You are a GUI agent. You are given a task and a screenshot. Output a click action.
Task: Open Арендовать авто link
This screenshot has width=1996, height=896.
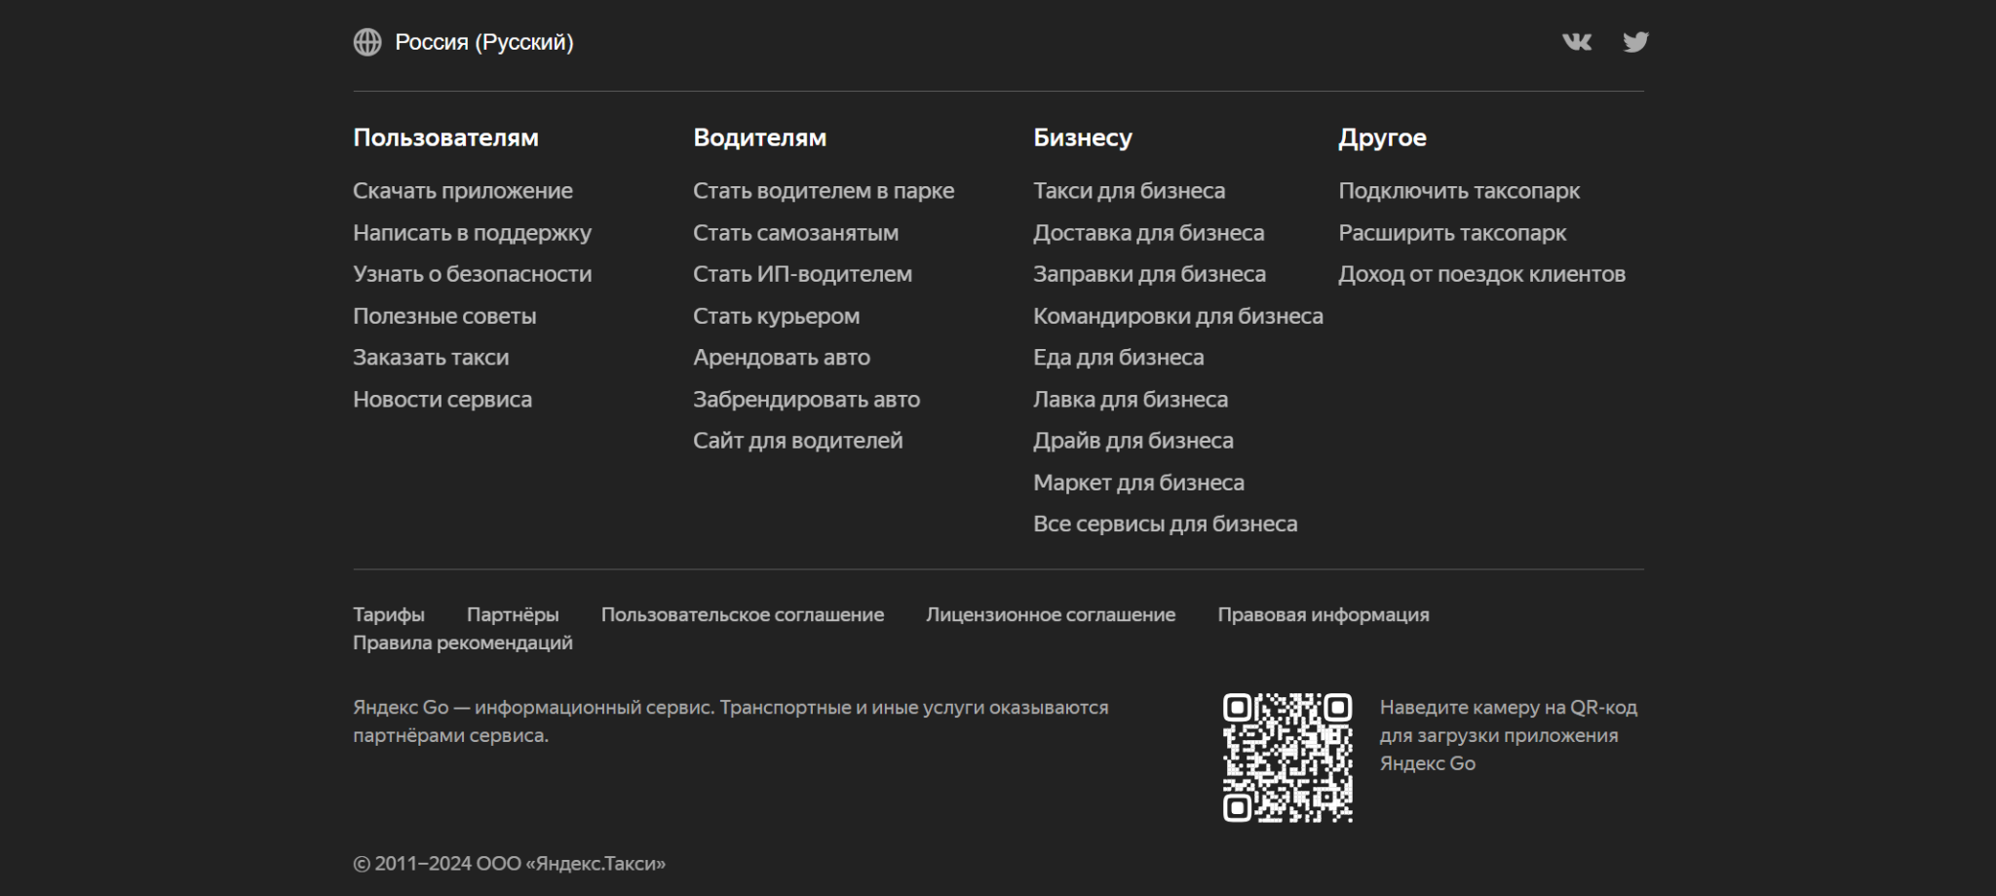coord(782,358)
